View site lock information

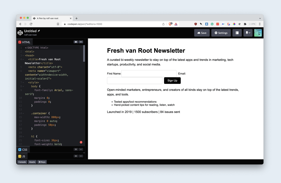point(65,24)
